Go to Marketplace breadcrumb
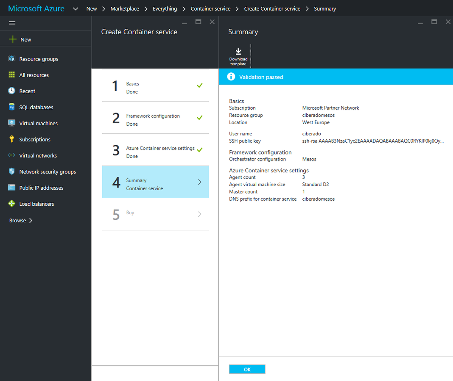Image resolution: width=453 pixels, height=381 pixels. pyautogui.click(x=125, y=8)
